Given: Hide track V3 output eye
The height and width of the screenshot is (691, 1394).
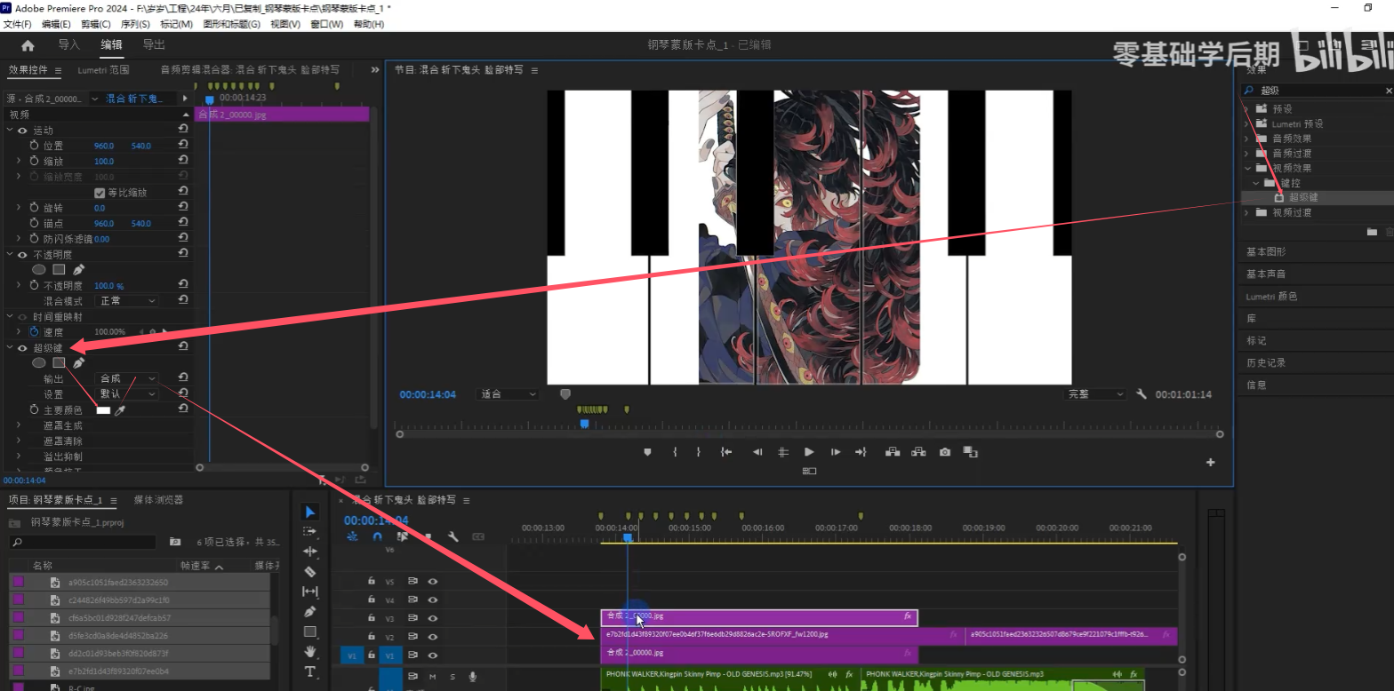Looking at the screenshot, I should (x=433, y=618).
